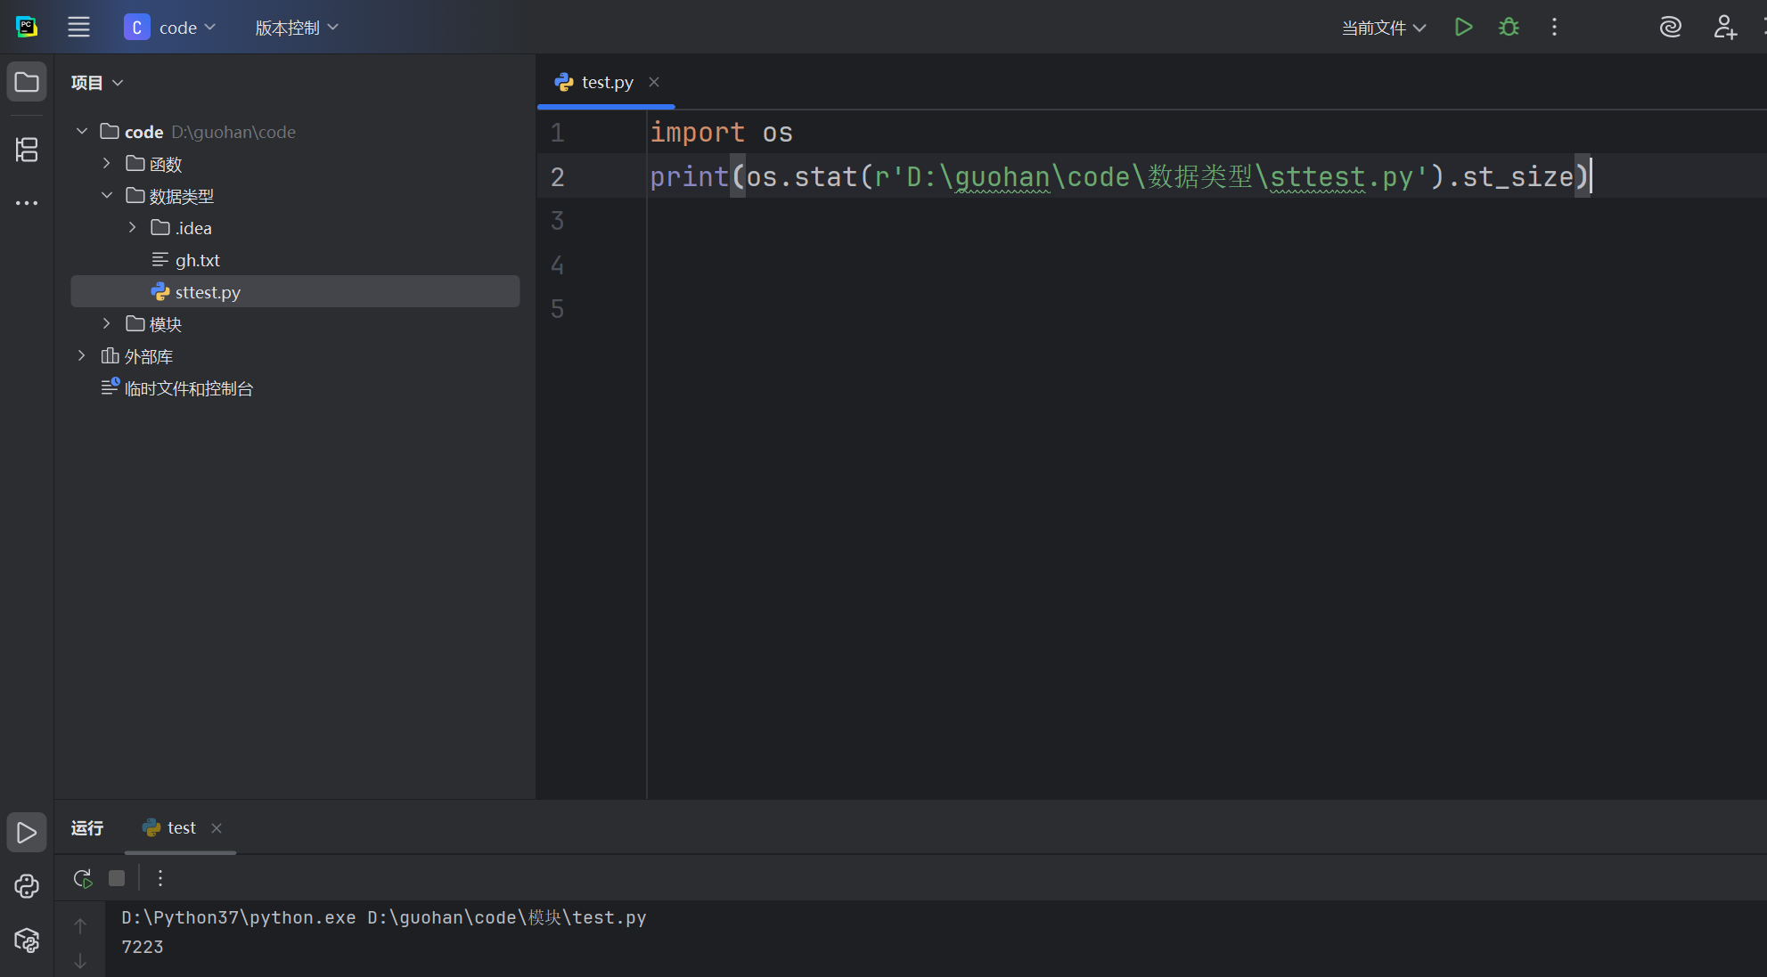Toggle the Run tool window button

pos(27,833)
